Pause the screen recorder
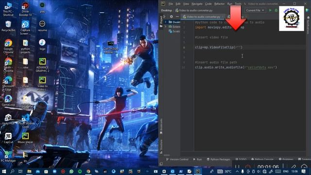 237,166
